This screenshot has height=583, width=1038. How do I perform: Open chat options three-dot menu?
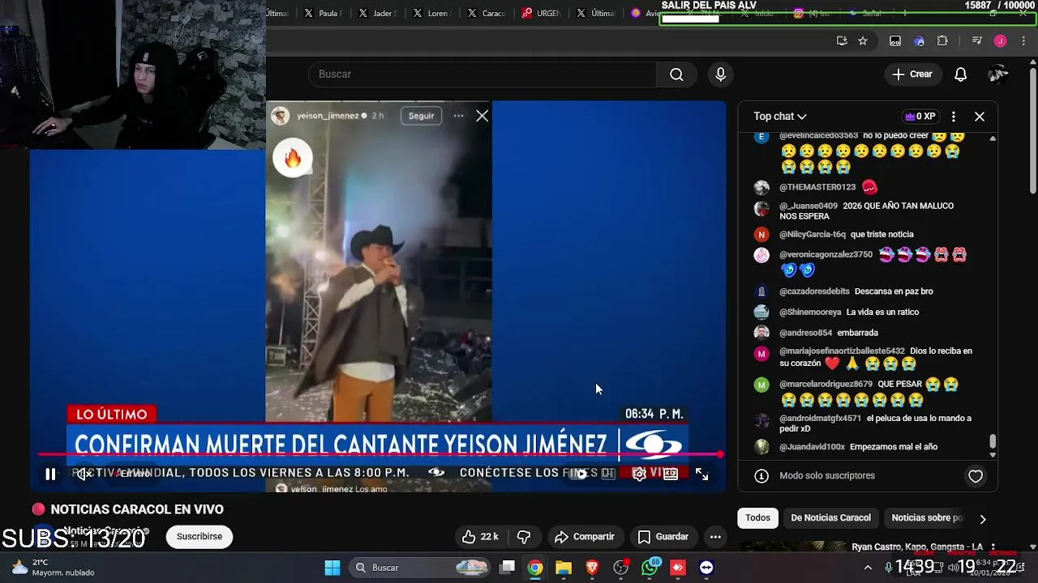click(954, 117)
